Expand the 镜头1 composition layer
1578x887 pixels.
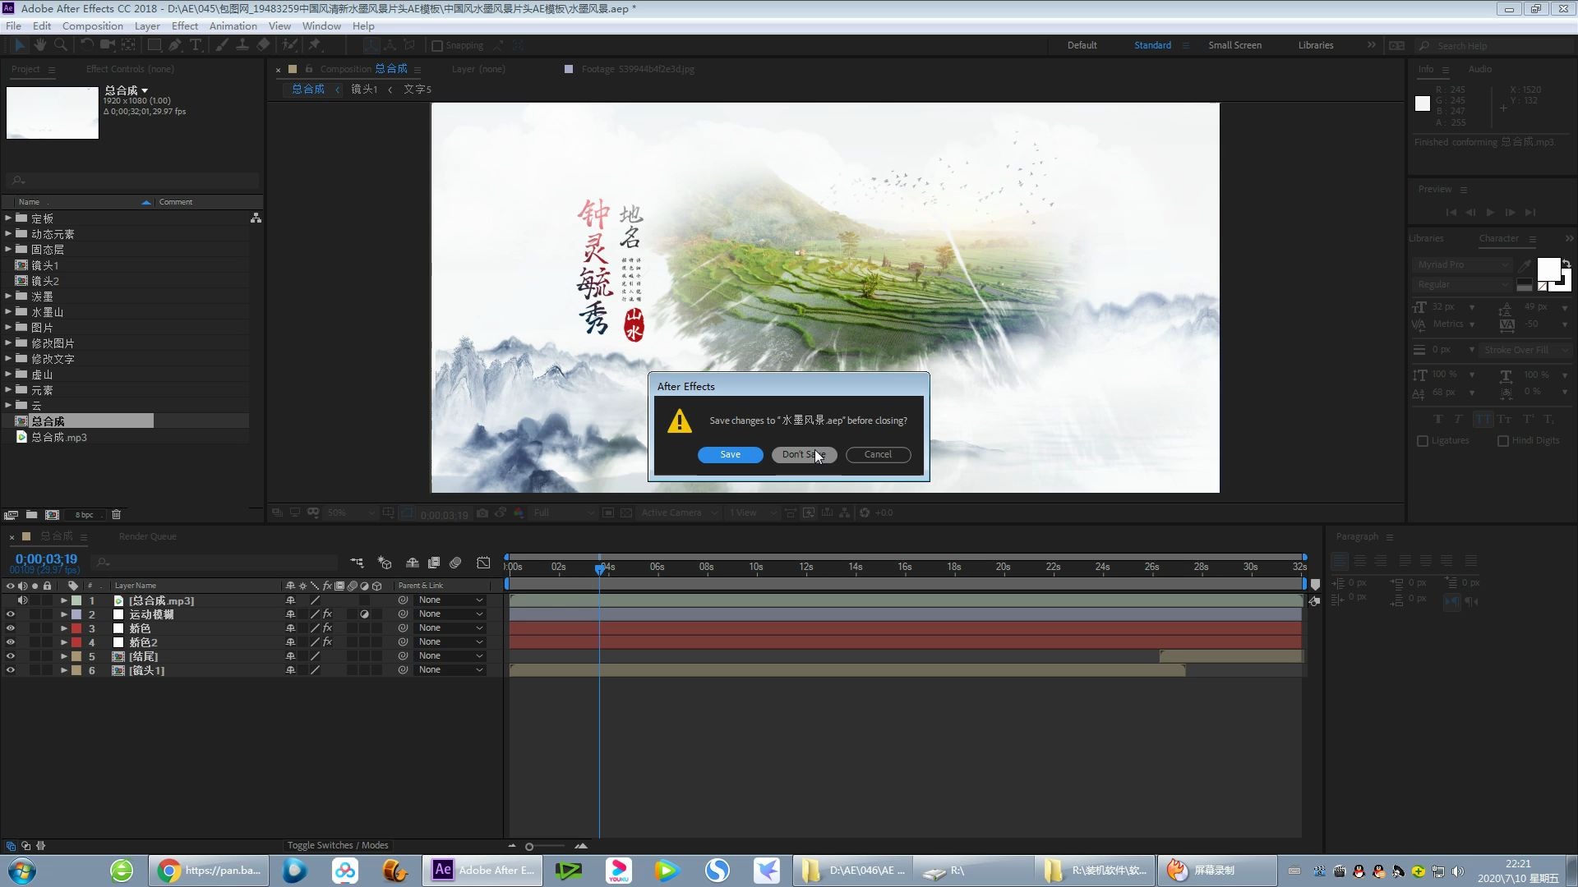point(62,670)
